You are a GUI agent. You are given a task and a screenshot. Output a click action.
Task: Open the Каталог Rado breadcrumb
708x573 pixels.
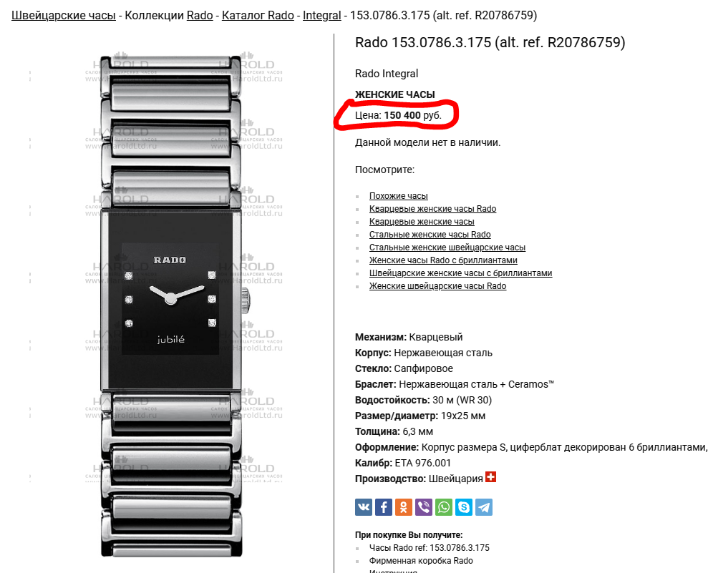258,15
